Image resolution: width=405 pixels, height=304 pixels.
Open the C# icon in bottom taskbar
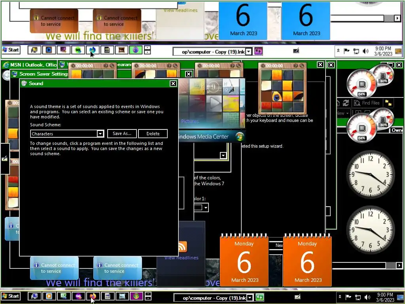pyautogui.click(x=64, y=296)
